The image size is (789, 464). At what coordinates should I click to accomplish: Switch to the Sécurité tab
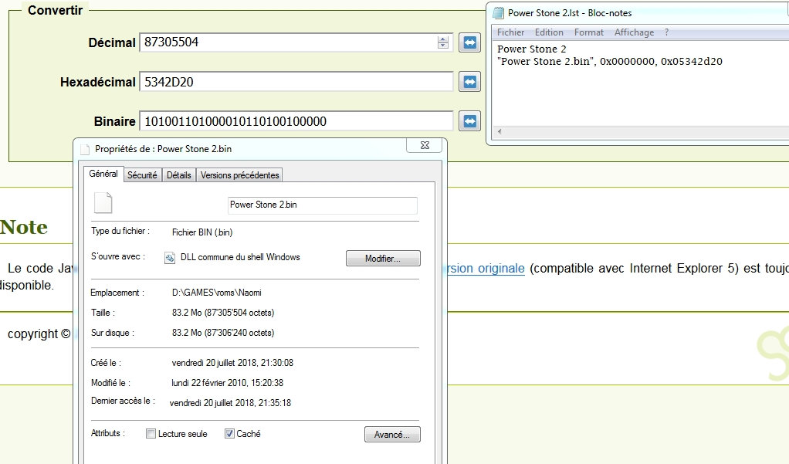coord(142,175)
